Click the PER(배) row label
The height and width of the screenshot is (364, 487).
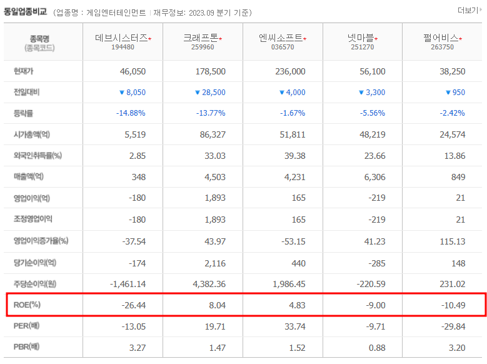[x=26, y=326]
